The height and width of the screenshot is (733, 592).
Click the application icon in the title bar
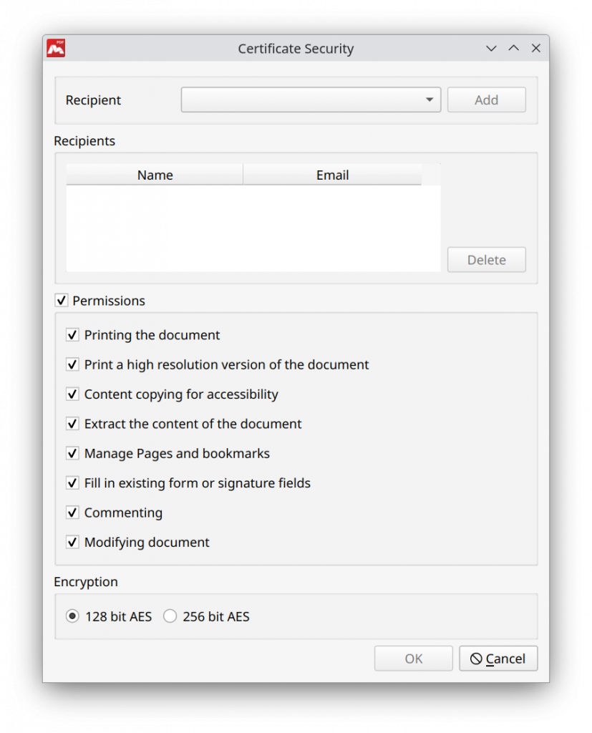click(56, 48)
